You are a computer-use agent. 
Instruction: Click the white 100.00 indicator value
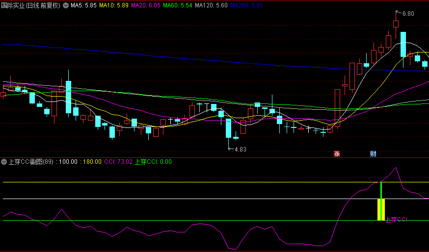pos(68,162)
